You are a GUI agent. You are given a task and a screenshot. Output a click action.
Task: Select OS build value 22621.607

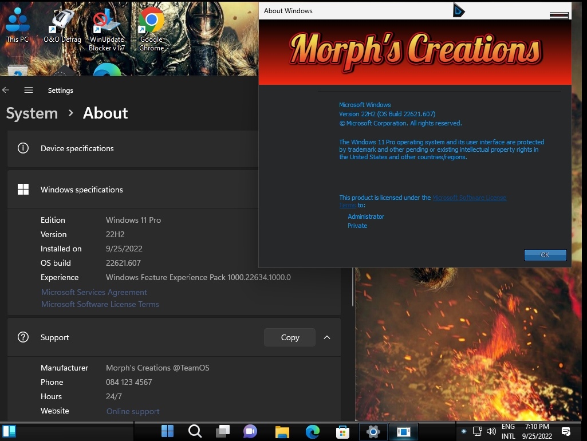[123, 263]
